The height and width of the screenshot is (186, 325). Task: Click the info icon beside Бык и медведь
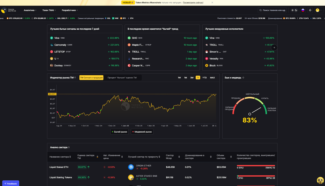pos(243,78)
